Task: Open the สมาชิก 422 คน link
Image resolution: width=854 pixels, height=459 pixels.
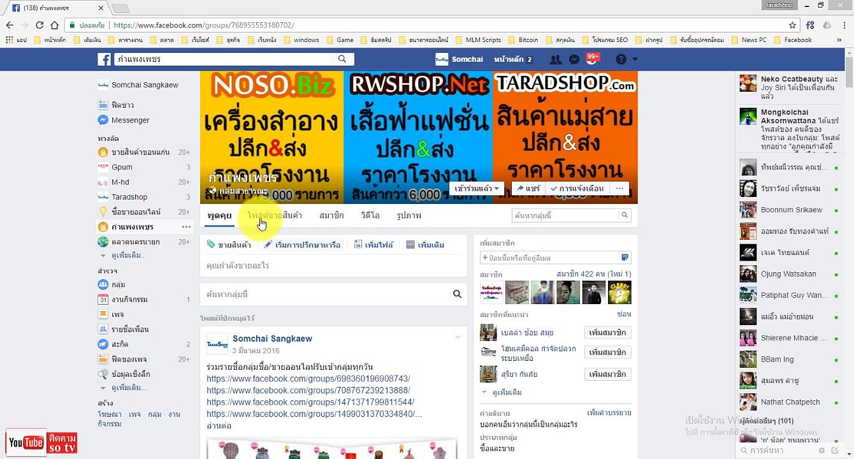Action: [579, 274]
